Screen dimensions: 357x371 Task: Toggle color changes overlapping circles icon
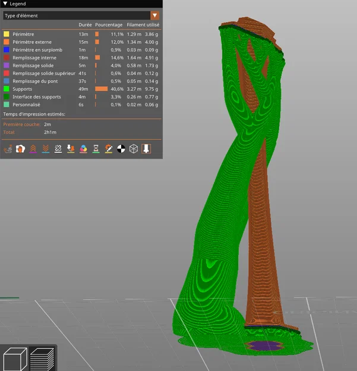83,149
